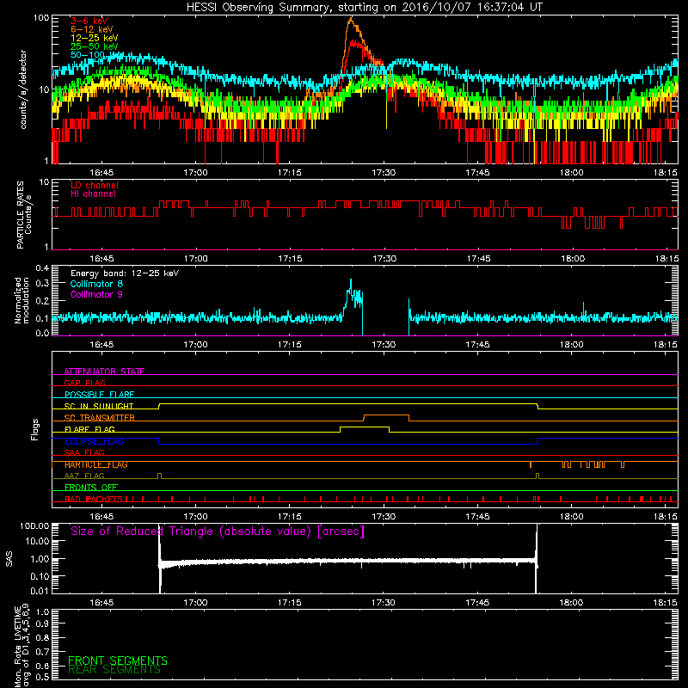Click the "POSSIBLE FLARE" flag label
The image size is (688, 688).
[100, 395]
